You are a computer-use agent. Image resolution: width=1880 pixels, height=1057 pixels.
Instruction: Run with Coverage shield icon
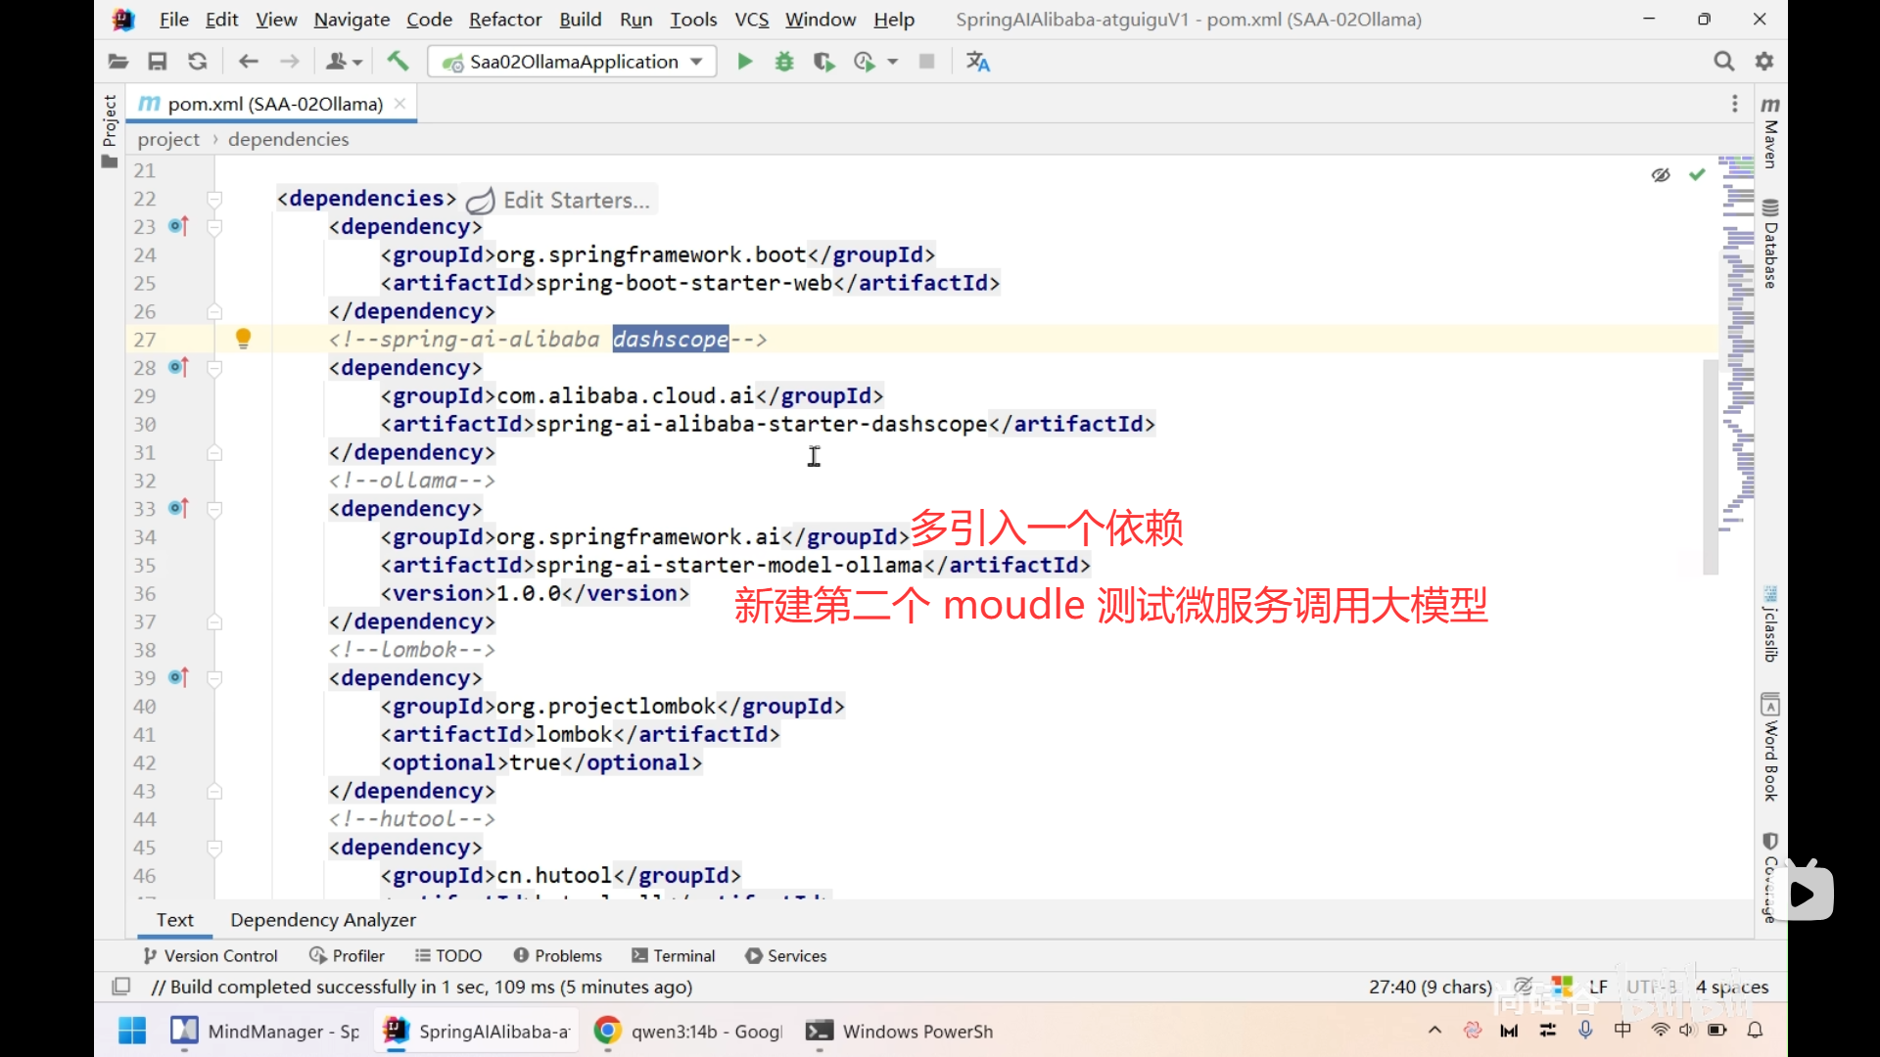click(x=823, y=62)
